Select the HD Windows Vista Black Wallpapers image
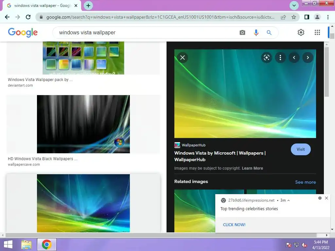Image resolution: width=335 pixels, height=251 pixels. 83,124
